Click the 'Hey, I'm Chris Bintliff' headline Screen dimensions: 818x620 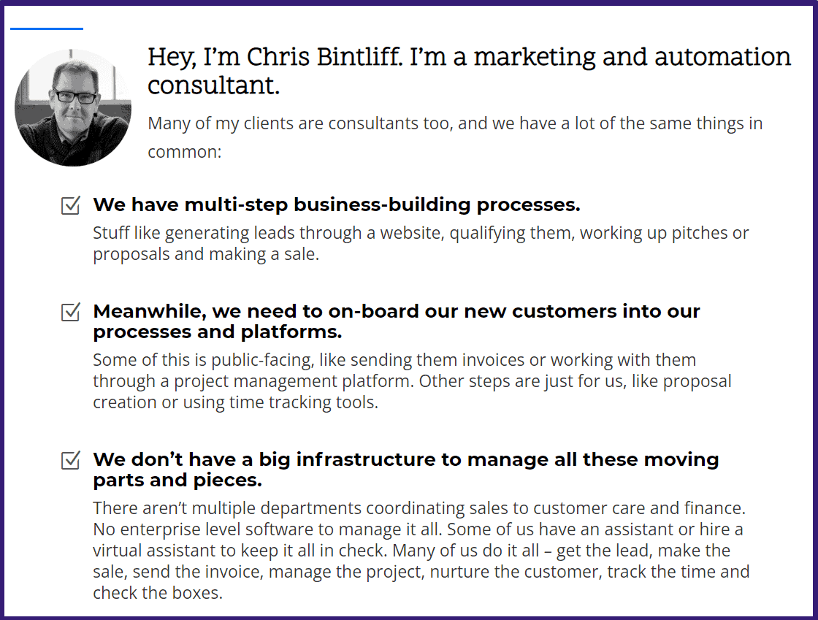click(469, 70)
